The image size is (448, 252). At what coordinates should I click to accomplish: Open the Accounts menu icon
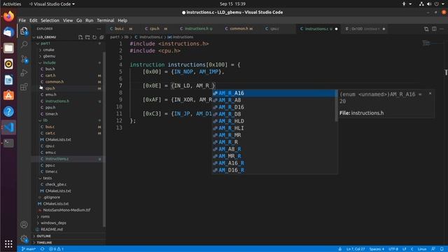[x=24, y=225]
